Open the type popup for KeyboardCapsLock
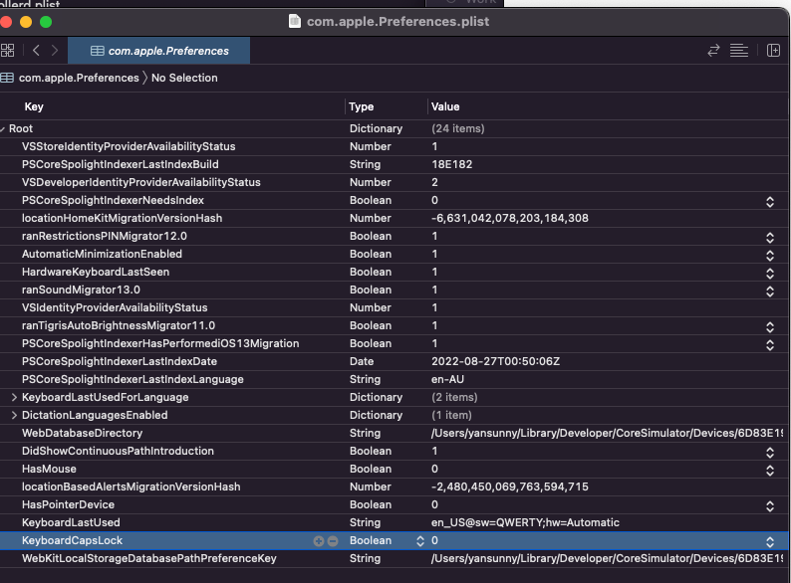This screenshot has width=791, height=583. pos(420,540)
